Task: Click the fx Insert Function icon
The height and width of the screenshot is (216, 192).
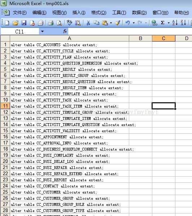Action: point(65,31)
